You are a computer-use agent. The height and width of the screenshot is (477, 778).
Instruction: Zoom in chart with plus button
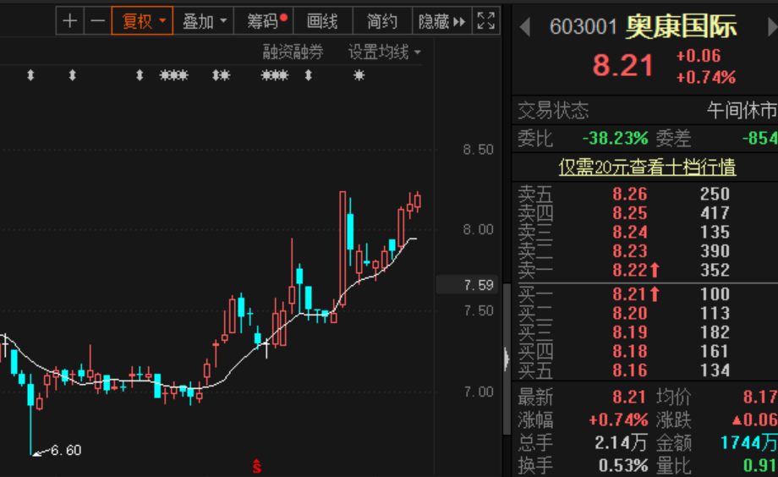[70, 21]
